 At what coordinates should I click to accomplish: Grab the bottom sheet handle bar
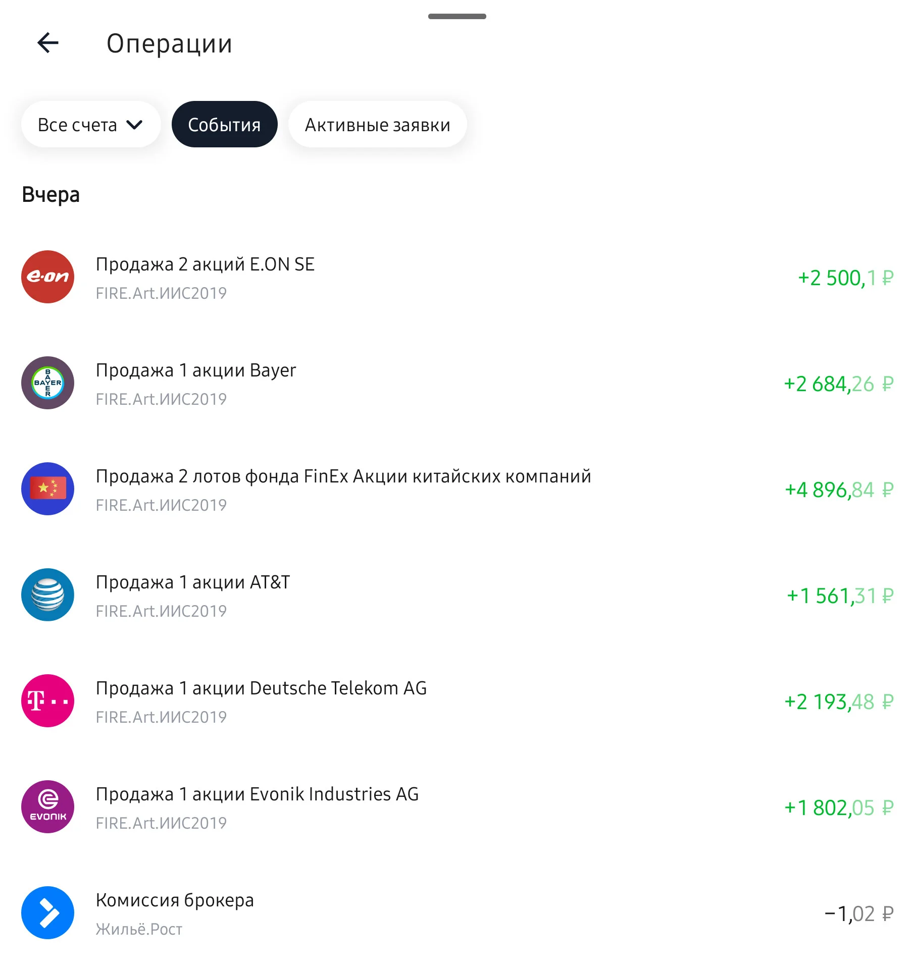pyautogui.click(x=457, y=16)
